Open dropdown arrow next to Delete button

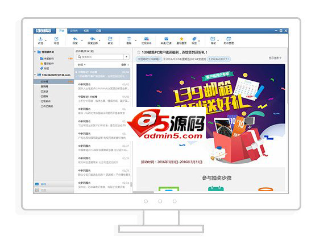(136, 40)
